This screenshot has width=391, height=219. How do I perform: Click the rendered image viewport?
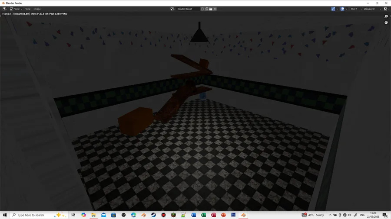point(195,111)
